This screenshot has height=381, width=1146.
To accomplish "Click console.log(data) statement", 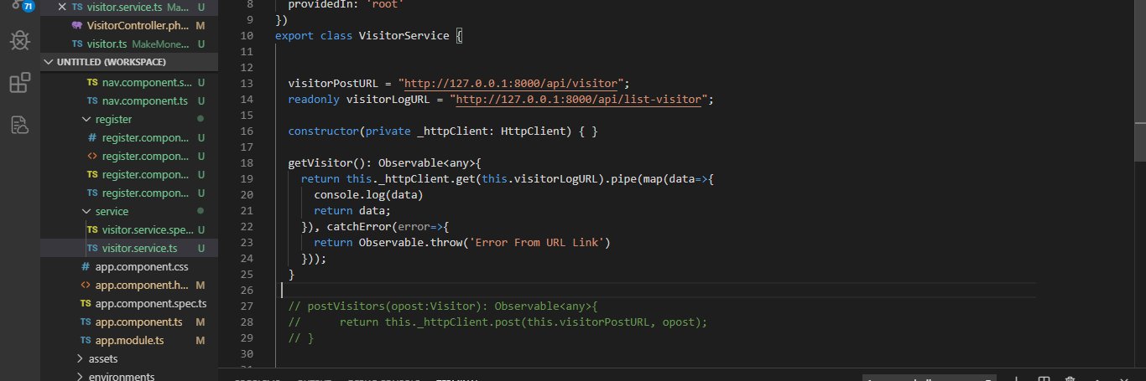I will [x=368, y=195].
